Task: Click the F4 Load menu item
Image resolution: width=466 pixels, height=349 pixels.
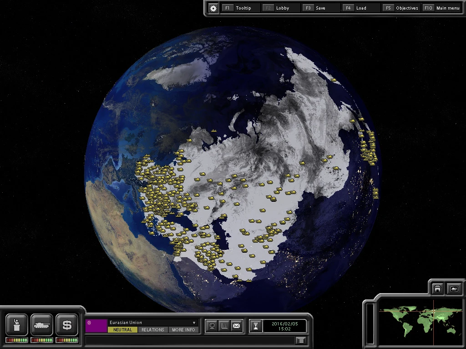Action: [x=361, y=8]
